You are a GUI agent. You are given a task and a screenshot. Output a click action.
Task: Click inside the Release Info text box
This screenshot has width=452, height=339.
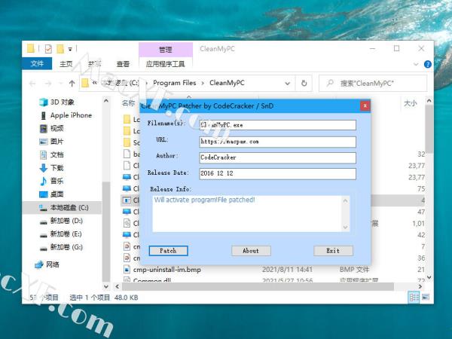(x=251, y=214)
